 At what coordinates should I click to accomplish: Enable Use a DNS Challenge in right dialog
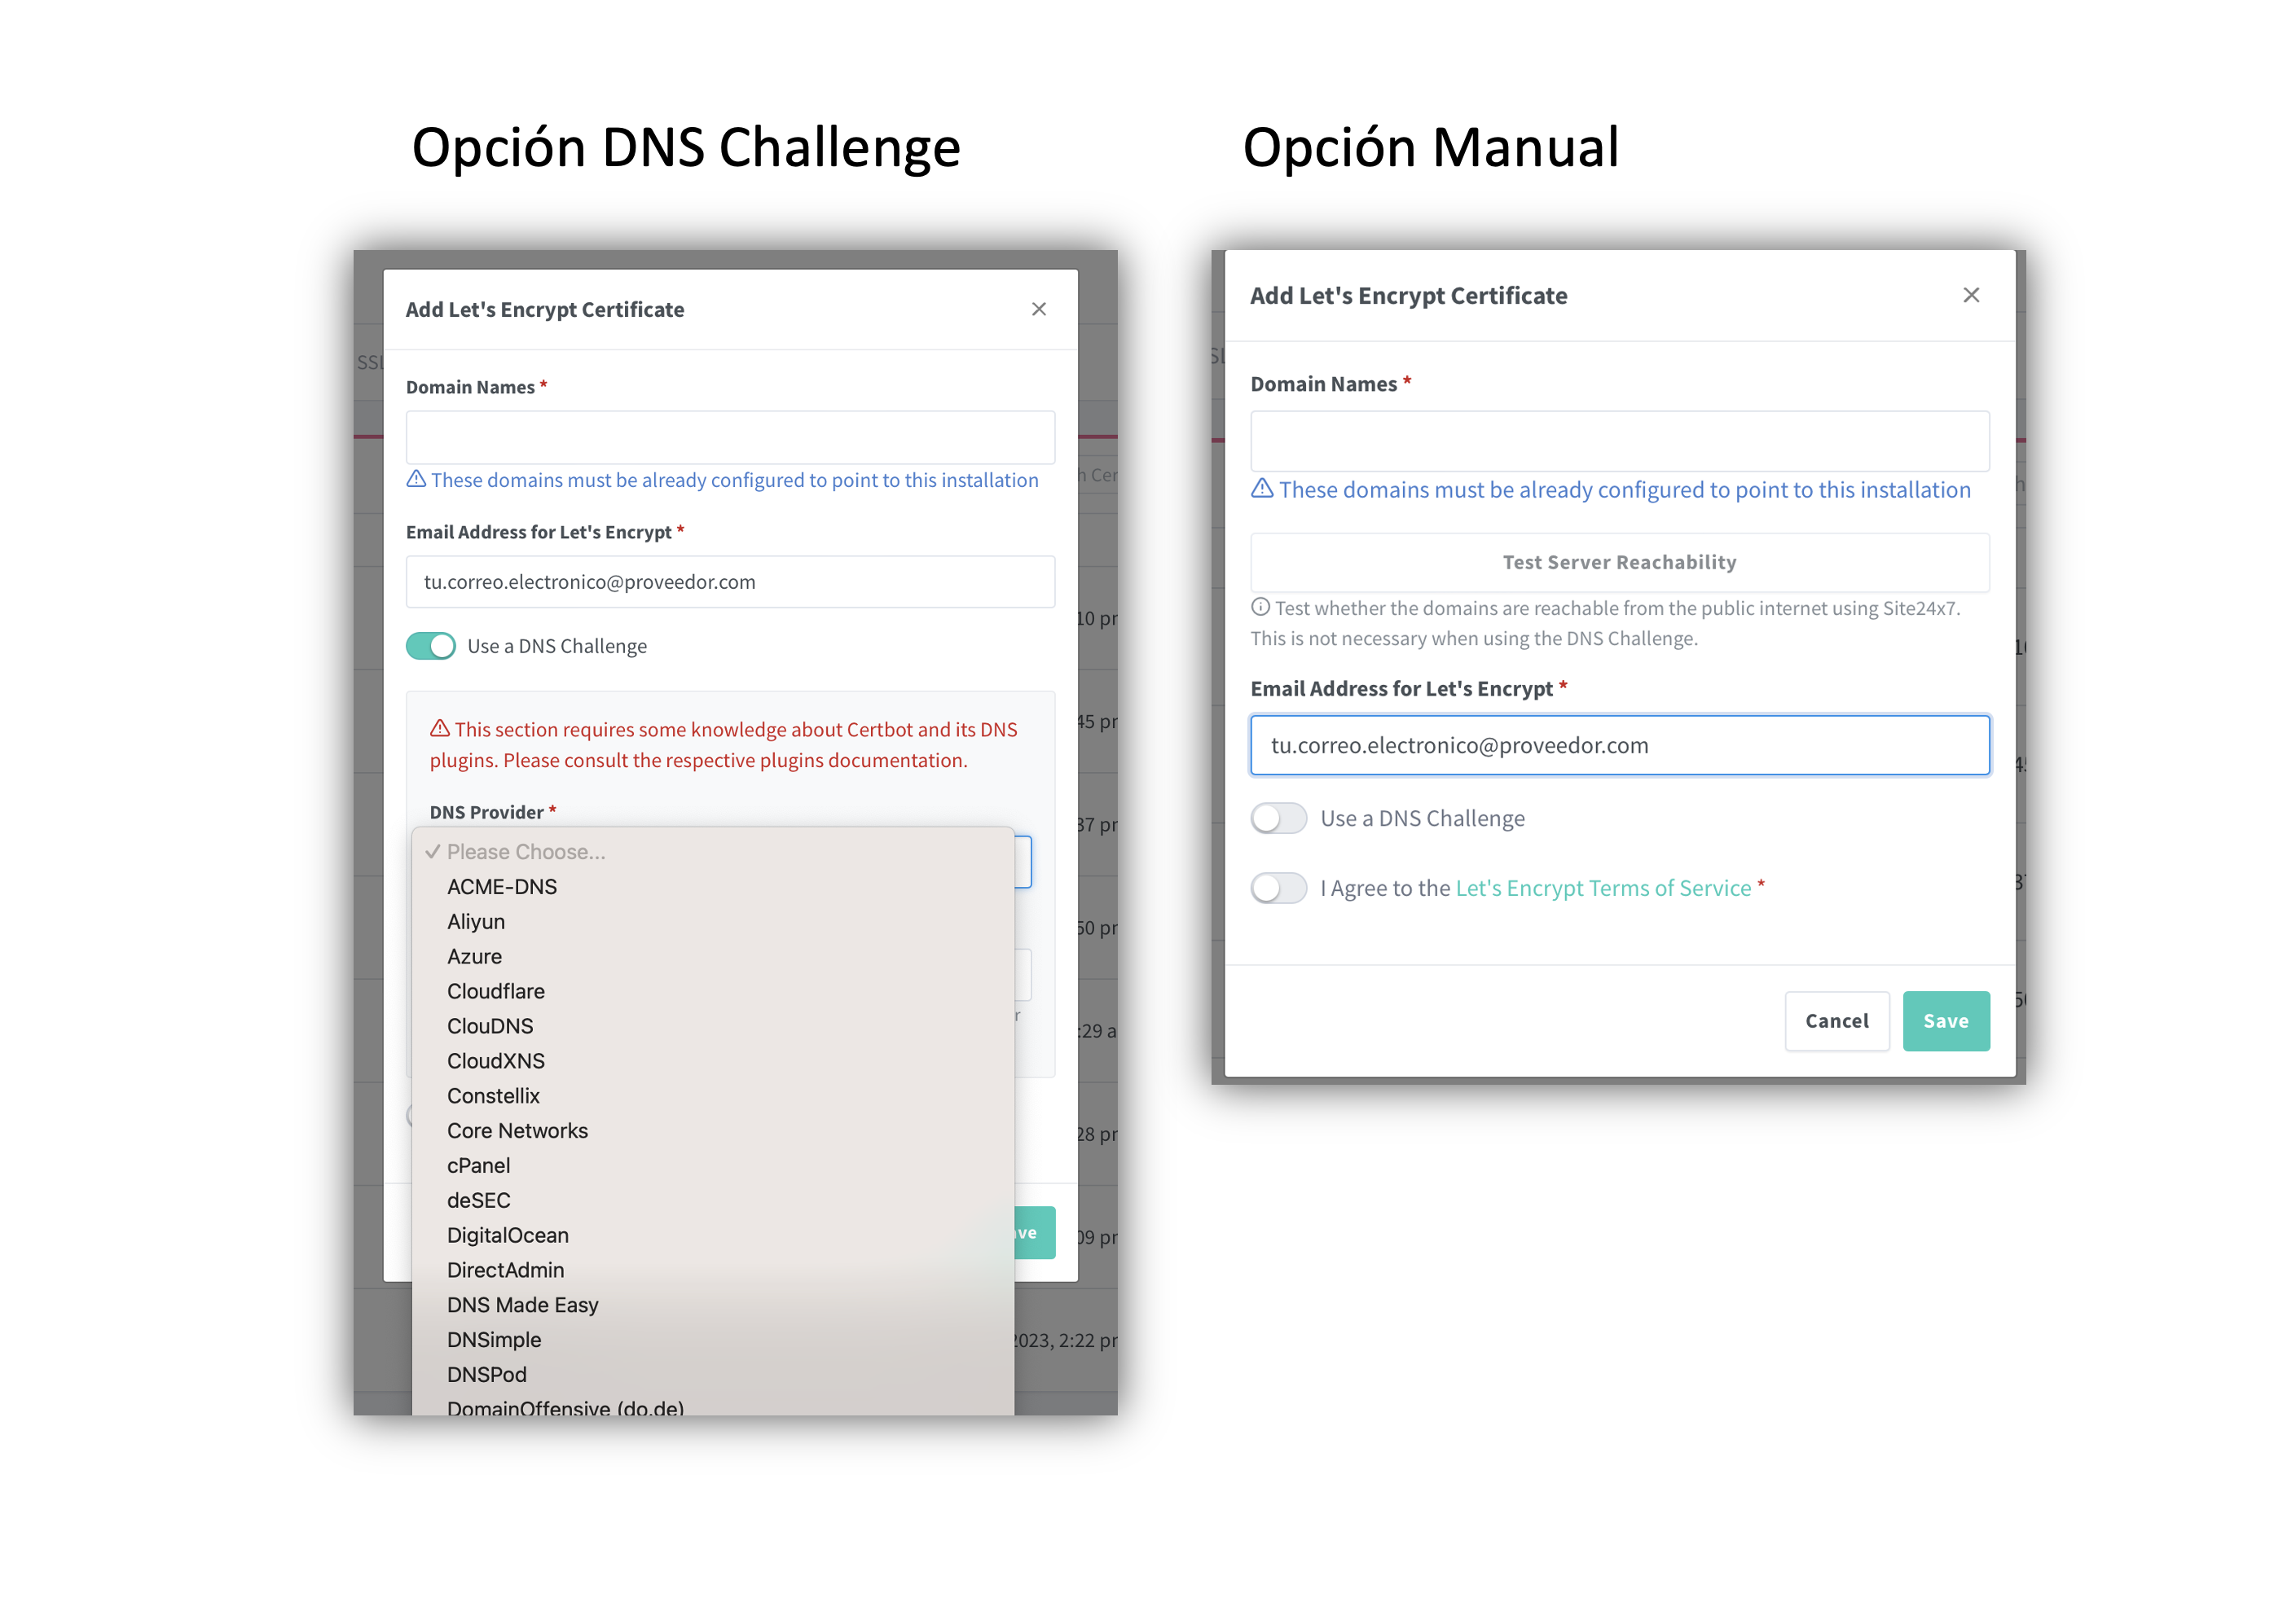point(1278,818)
